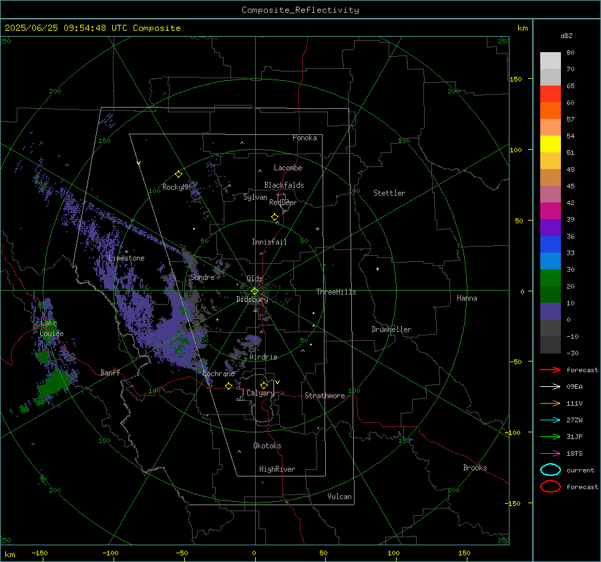Click the Limestone label

(x=126, y=258)
